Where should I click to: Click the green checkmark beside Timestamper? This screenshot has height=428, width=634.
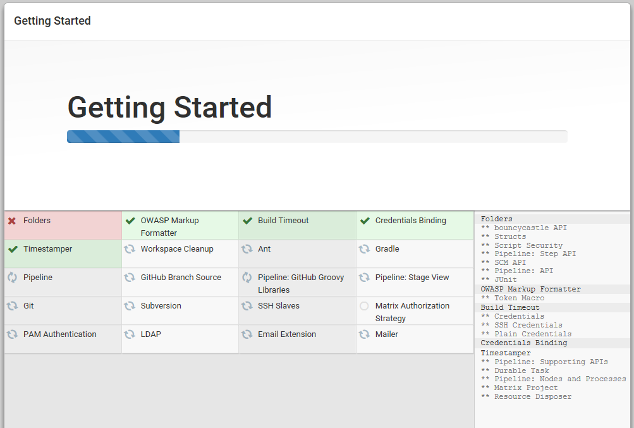(13, 249)
